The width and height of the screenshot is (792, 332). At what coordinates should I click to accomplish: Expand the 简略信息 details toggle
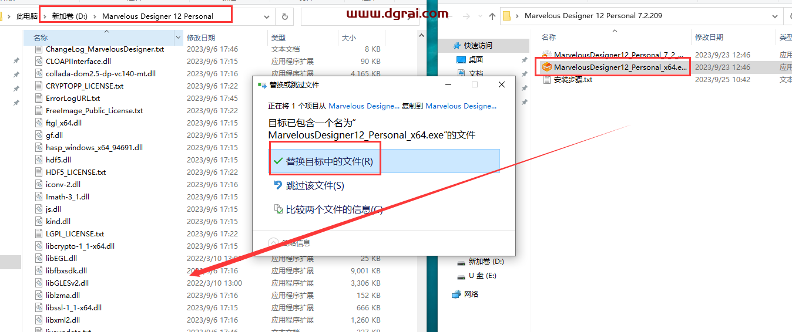click(x=273, y=243)
